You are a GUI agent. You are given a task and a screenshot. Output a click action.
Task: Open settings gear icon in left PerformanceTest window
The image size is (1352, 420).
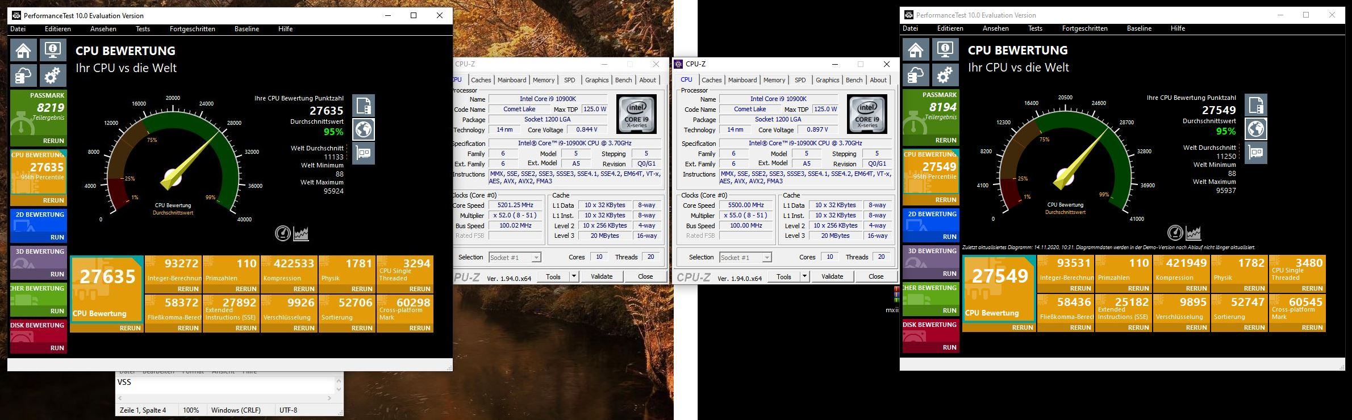point(53,76)
